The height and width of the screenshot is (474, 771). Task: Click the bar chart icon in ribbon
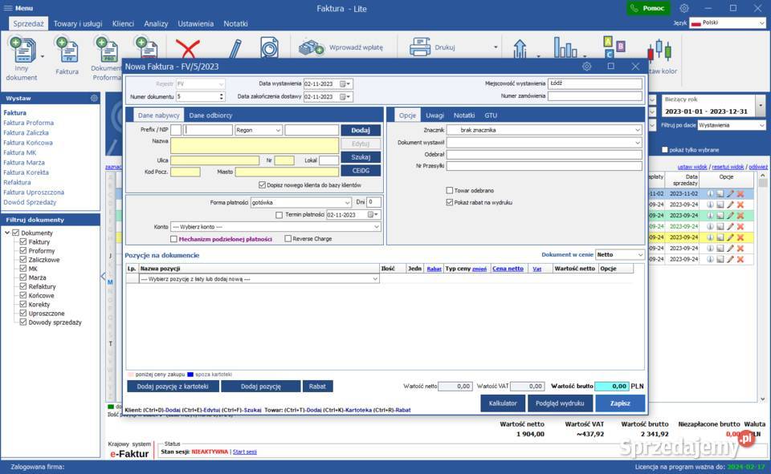(565, 47)
